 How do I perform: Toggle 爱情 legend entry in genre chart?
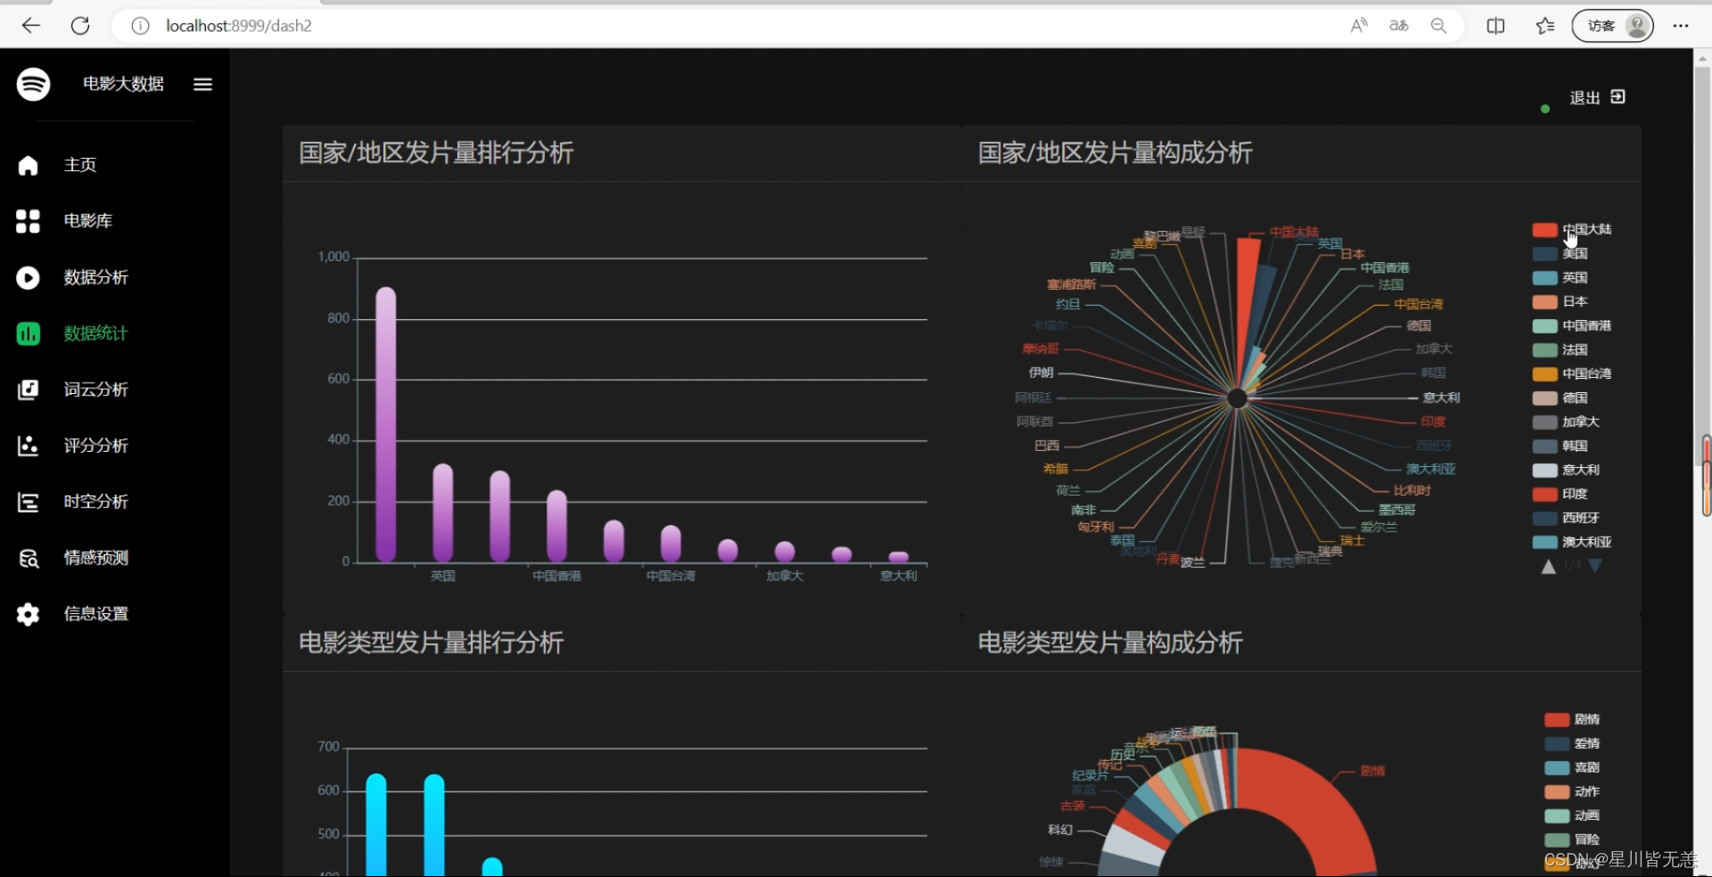[x=1572, y=744]
